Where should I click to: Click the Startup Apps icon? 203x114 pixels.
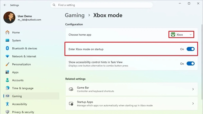click(x=71, y=104)
